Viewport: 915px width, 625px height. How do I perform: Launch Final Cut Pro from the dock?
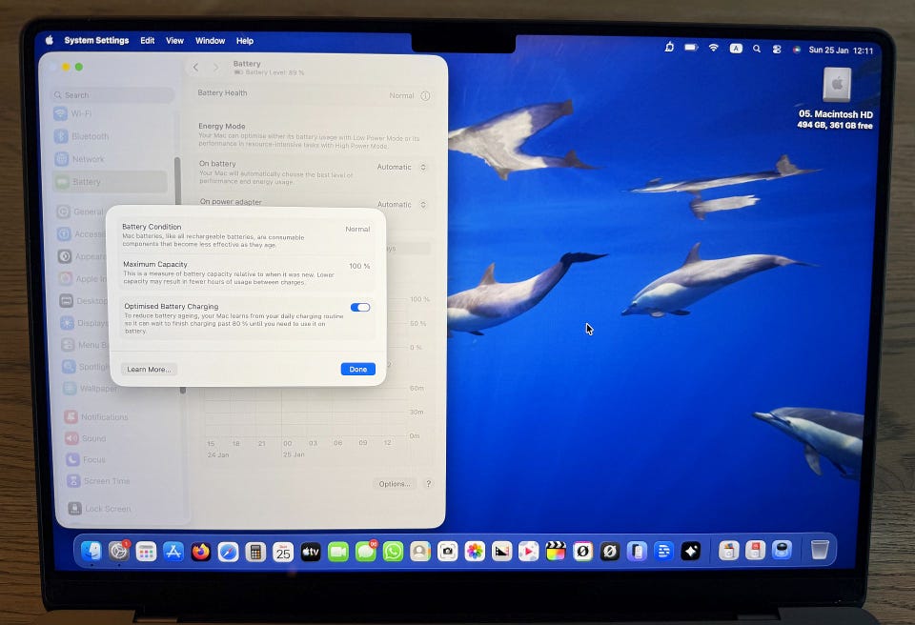[556, 552]
